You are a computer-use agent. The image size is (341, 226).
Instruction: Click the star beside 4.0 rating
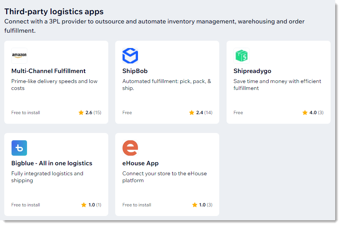(x=305, y=113)
